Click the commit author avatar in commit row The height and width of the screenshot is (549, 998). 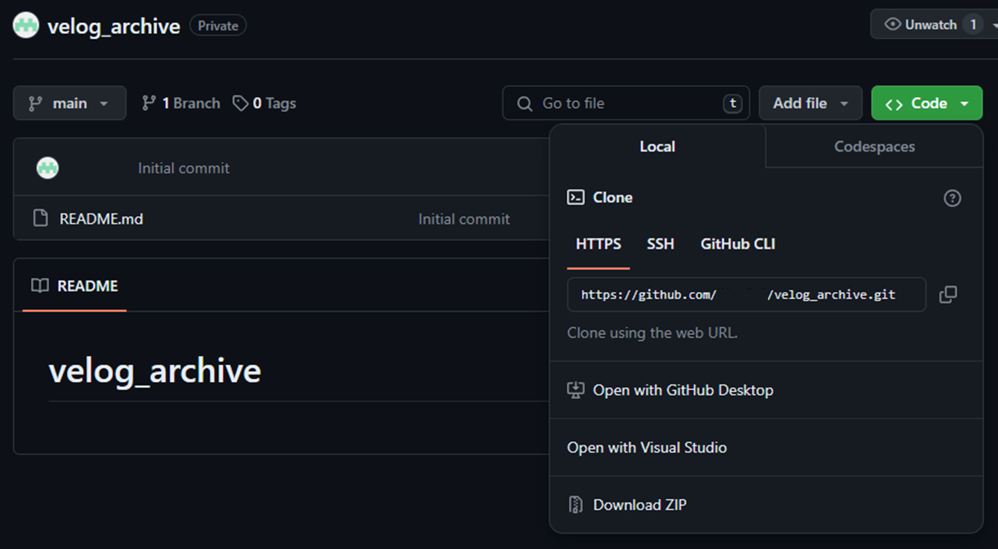click(x=47, y=168)
